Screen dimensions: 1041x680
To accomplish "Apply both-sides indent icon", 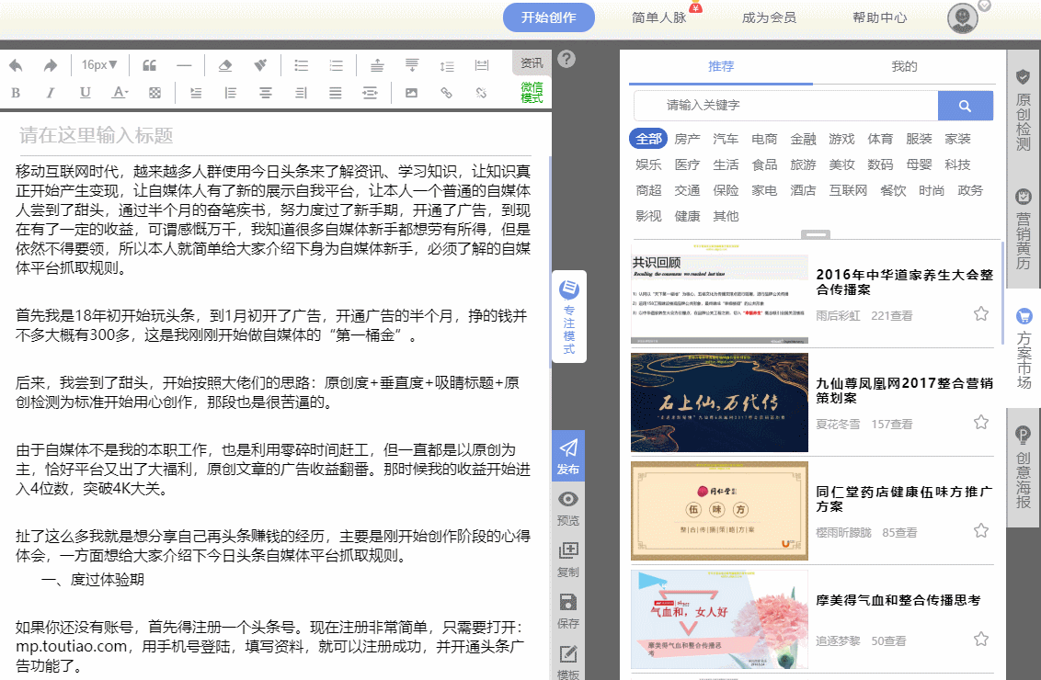I will click(x=370, y=93).
